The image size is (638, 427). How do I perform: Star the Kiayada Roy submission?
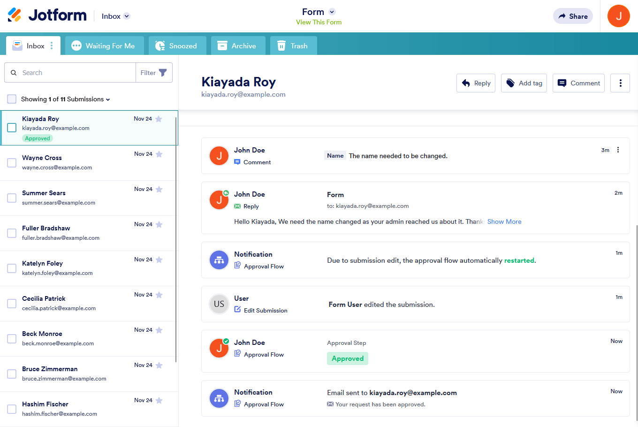click(x=159, y=119)
